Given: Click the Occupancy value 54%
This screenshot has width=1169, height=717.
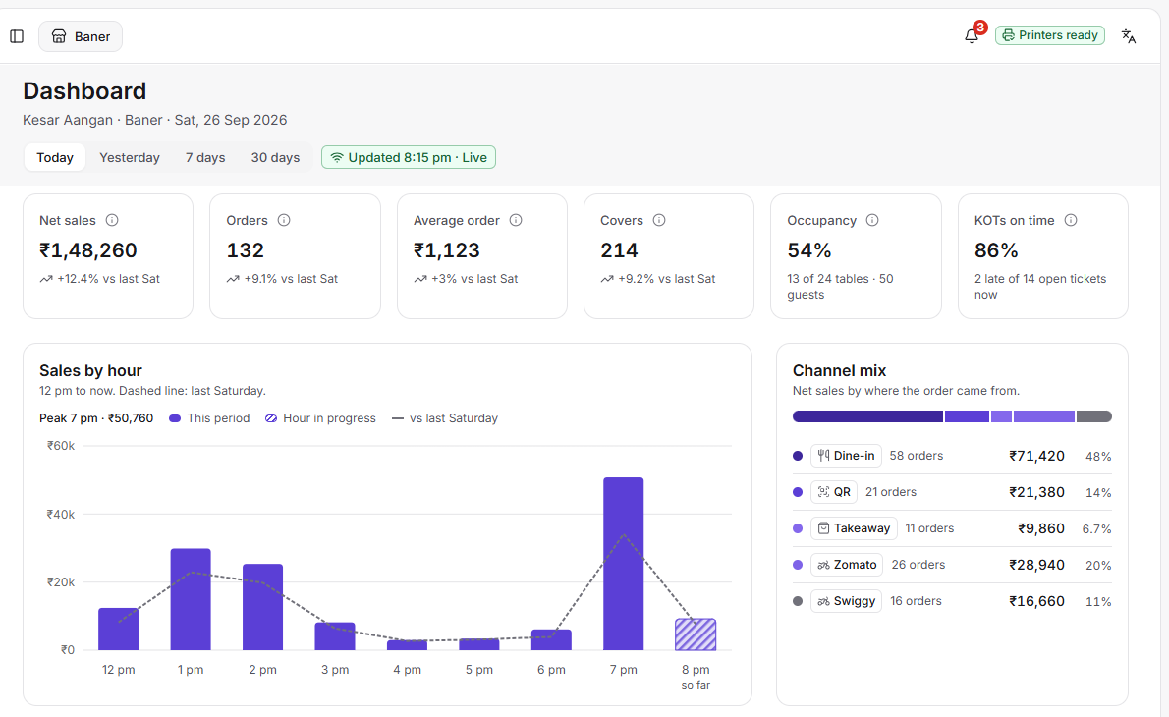Looking at the screenshot, I should [x=808, y=250].
